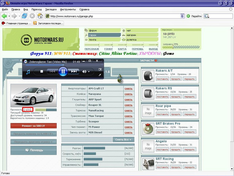Skip to next track in media player
This screenshot has width=234, height=176.
coord(74,71)
